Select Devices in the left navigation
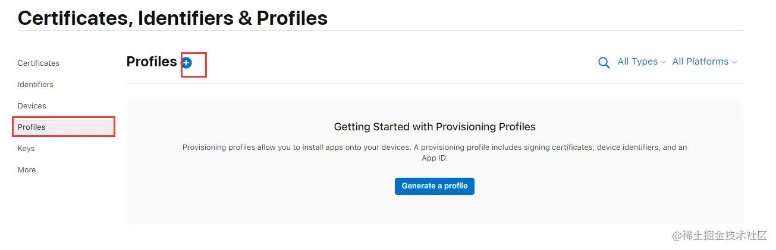This screenshot has width=776, height=250. pos(32,106)
